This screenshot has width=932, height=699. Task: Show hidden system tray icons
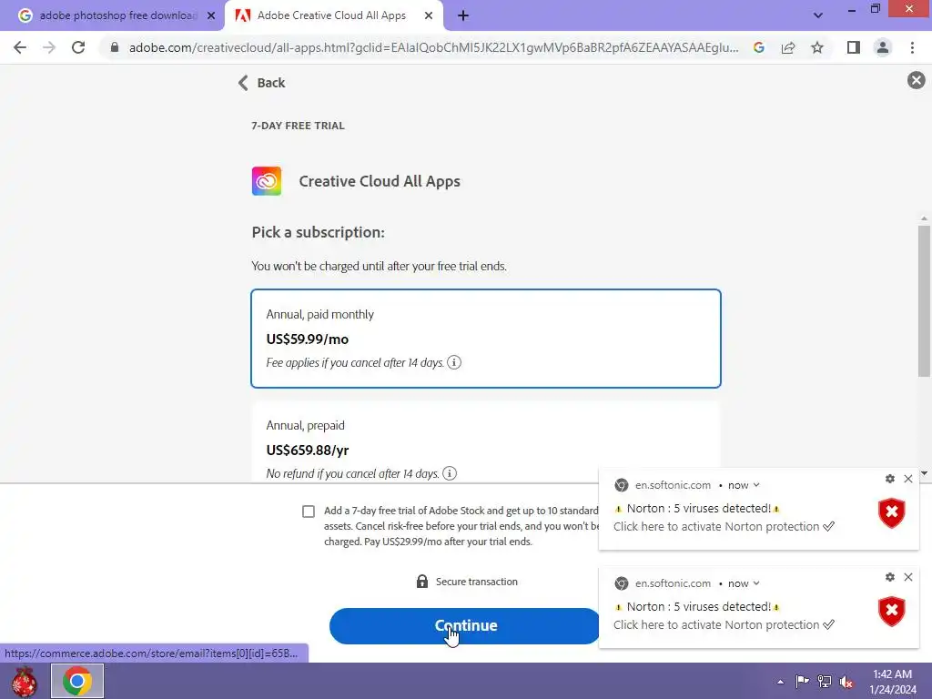point(780,682)
